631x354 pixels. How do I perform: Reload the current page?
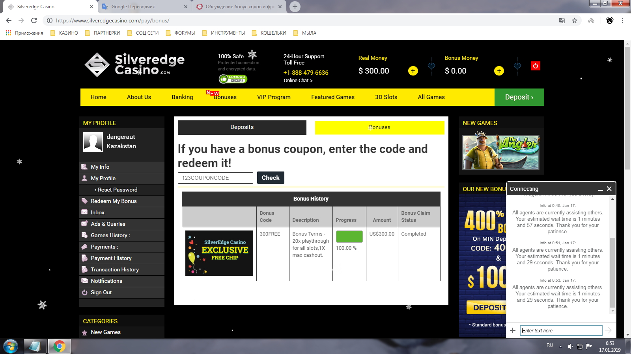click(x=34, y=20)
